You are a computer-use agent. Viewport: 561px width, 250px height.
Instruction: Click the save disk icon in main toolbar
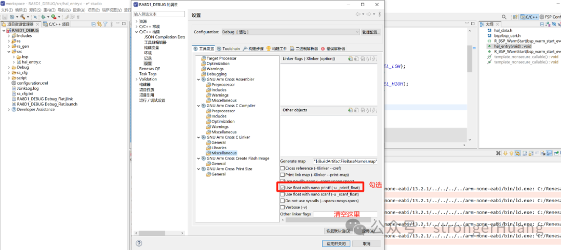pos(5,17)
